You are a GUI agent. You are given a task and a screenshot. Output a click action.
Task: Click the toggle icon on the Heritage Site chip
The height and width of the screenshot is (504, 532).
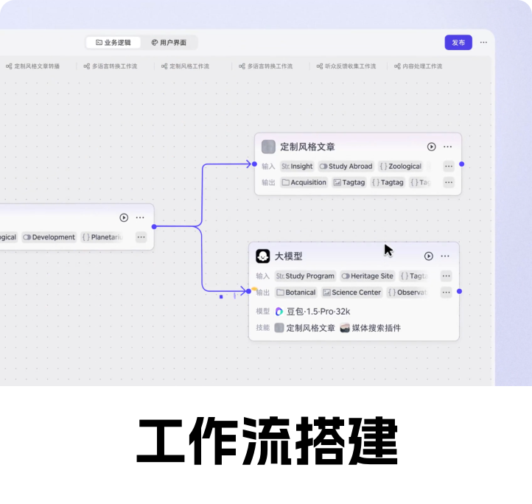(x=346, y=276)
